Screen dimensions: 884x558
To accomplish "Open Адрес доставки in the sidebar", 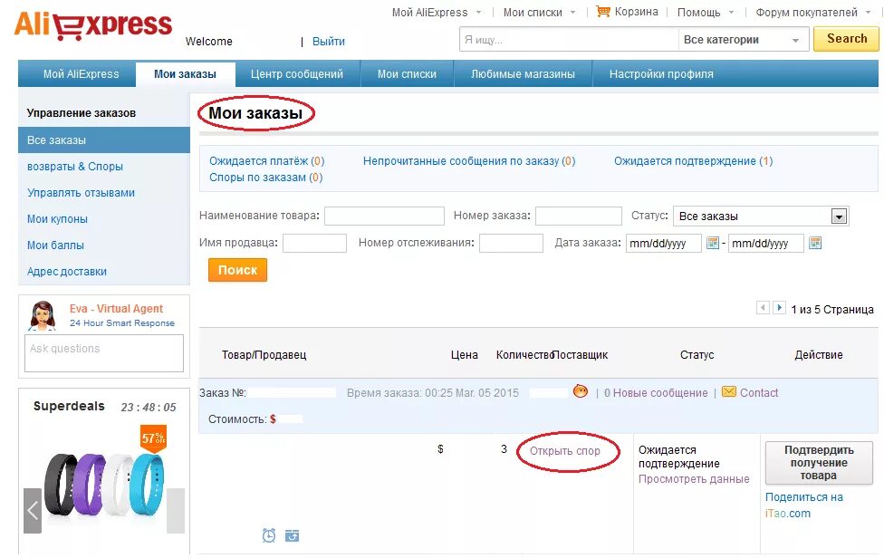I will click(67, 271).
